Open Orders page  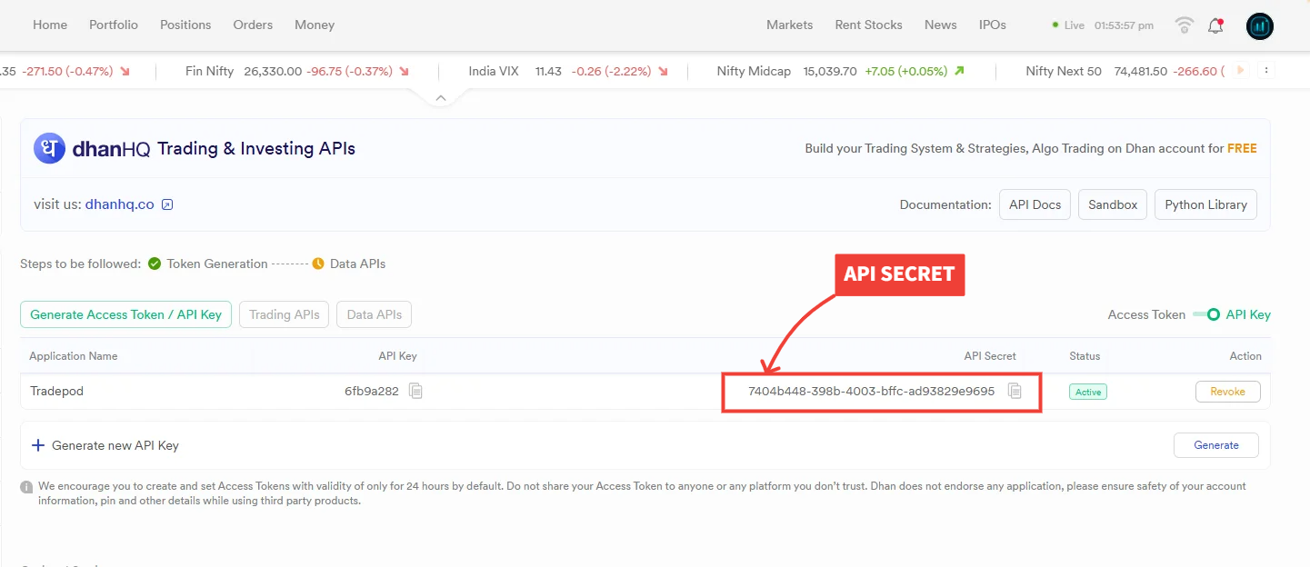(x=253, y=25)
